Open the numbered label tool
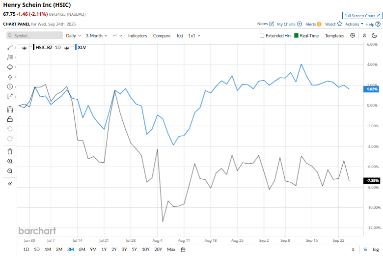 tap(10, 87)
